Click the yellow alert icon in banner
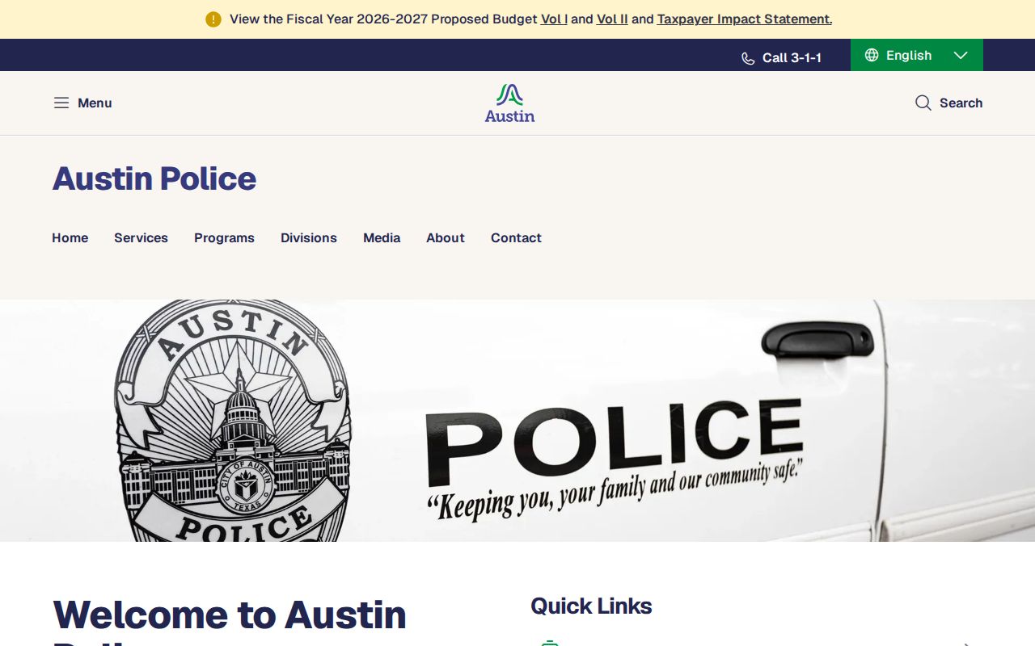Screen dimensions: 1035x646 click(x=213, y=19)
